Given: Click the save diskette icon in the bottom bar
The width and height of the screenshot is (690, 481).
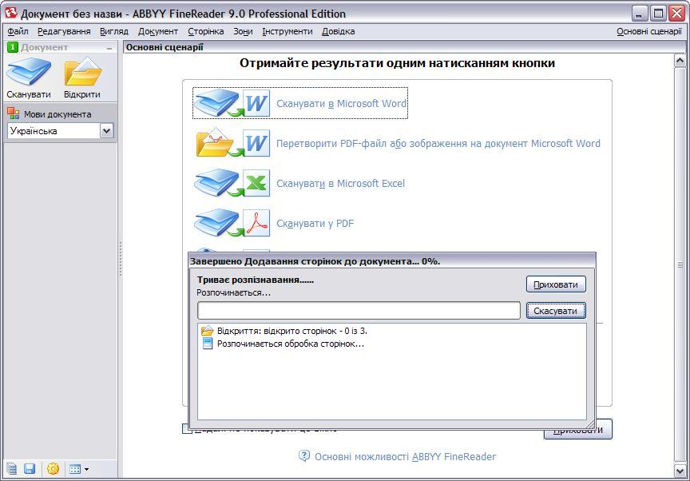Looking at the screenshot, I should [30, 469].
